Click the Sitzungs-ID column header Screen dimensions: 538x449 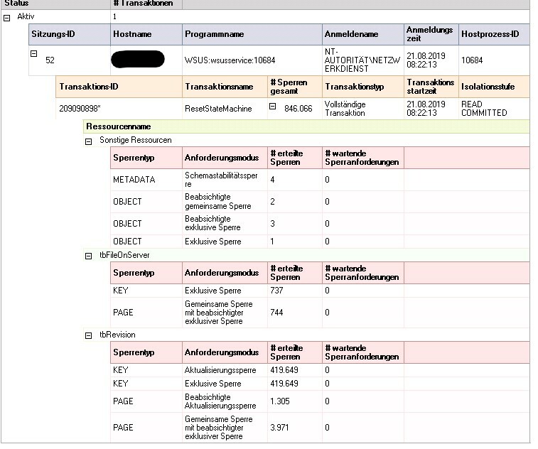coord(70,34)
